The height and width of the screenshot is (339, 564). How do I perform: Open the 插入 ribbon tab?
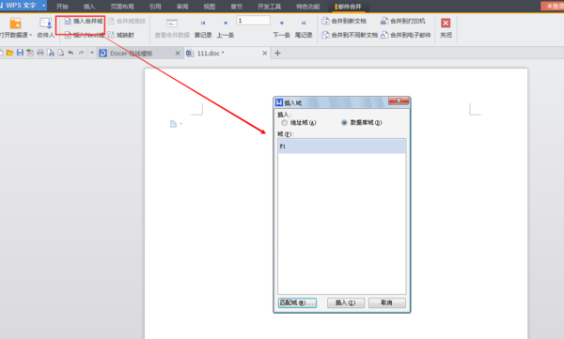[x=89, y=7]
